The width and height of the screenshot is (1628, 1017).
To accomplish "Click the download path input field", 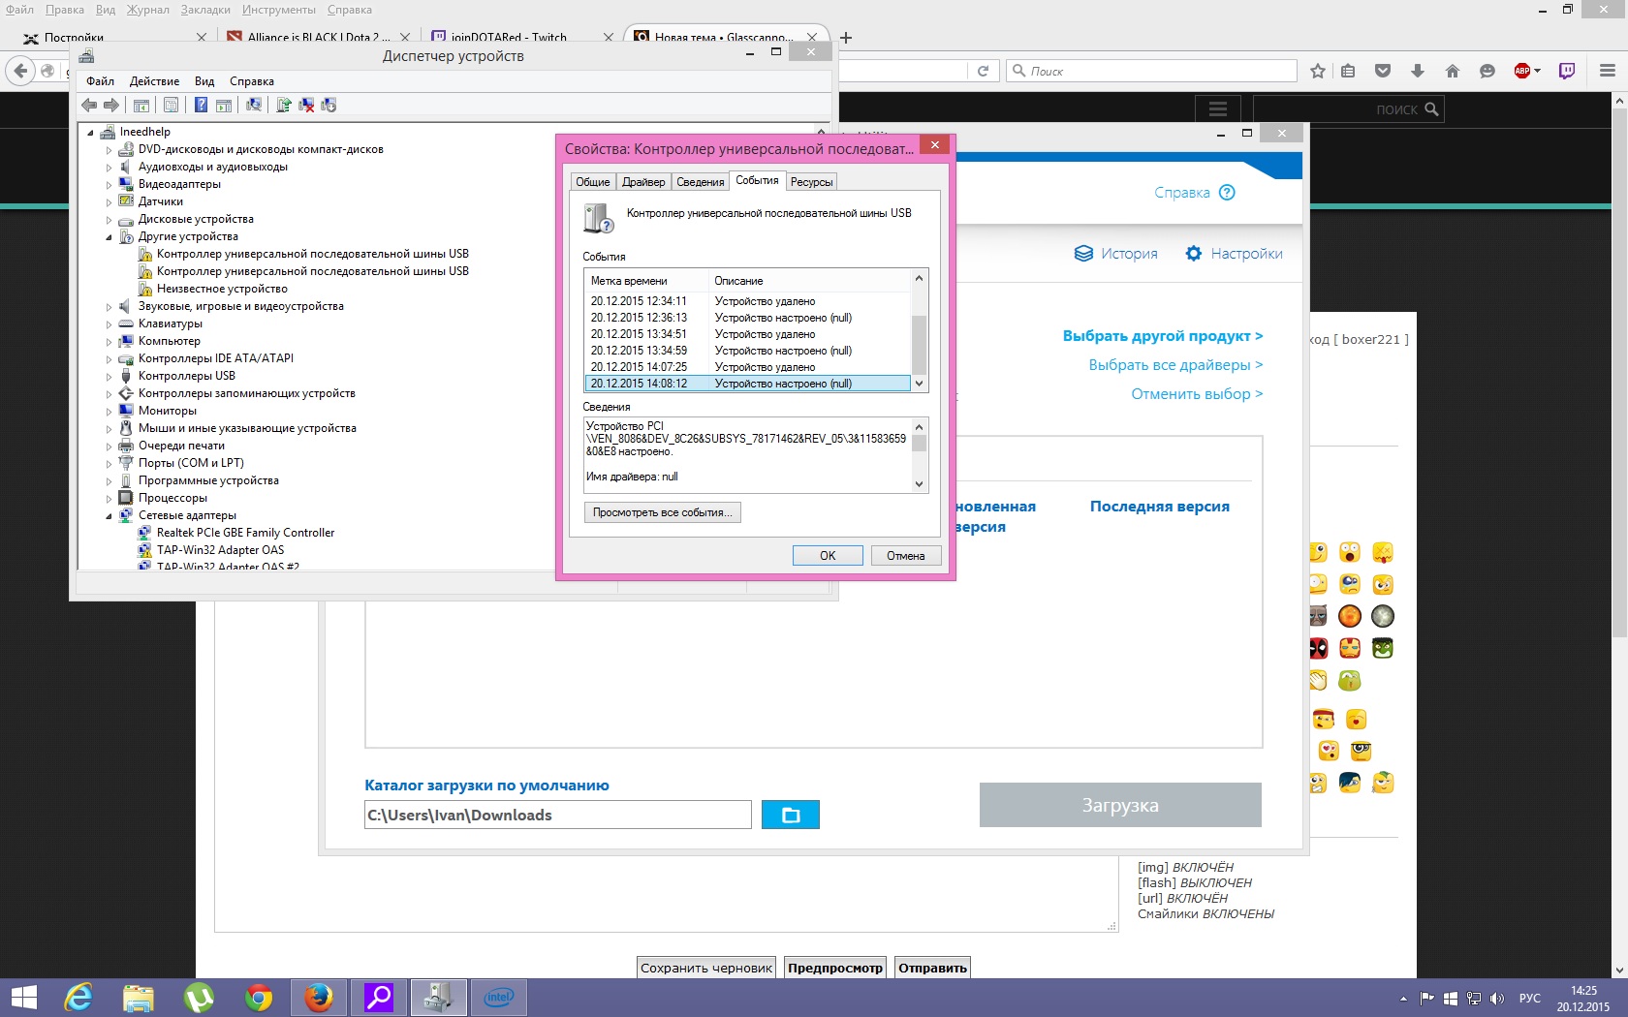I will point(558,815).
